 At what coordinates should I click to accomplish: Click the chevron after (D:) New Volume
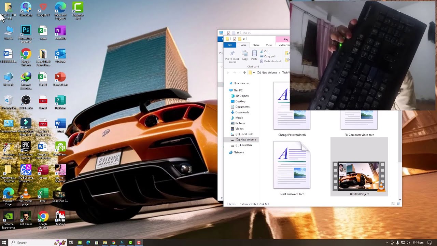click(280, 73)
